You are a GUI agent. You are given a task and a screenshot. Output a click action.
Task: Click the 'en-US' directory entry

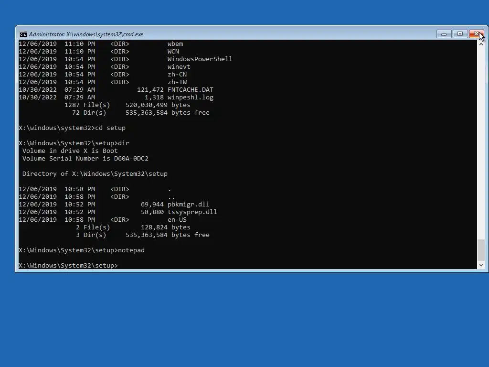(177, 220)
